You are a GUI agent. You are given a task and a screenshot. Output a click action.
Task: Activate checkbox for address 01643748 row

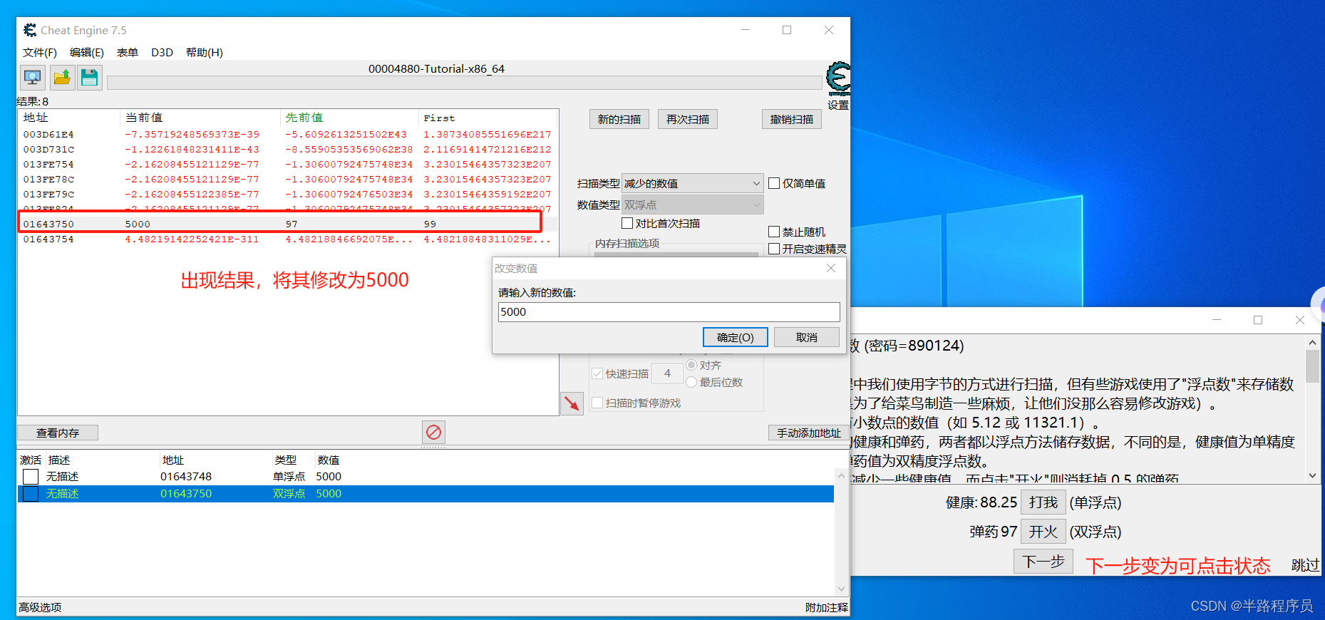click(x=31, y=477)
